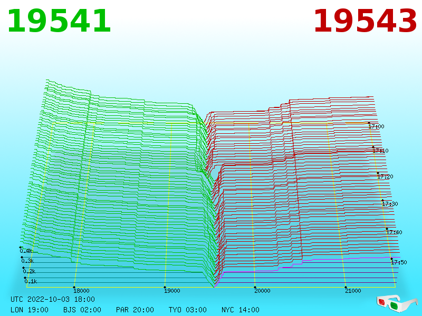Click the 0.4k depth axis label
Screen dimensions: 422x316
click(x=26, y=251)
